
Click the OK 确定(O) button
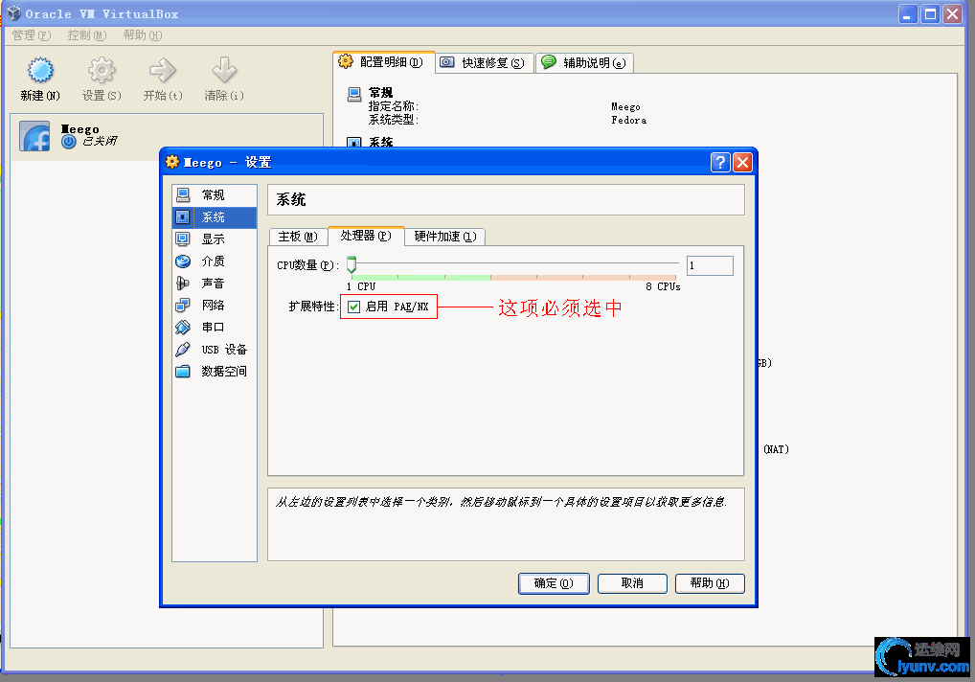tap(554, 583)
